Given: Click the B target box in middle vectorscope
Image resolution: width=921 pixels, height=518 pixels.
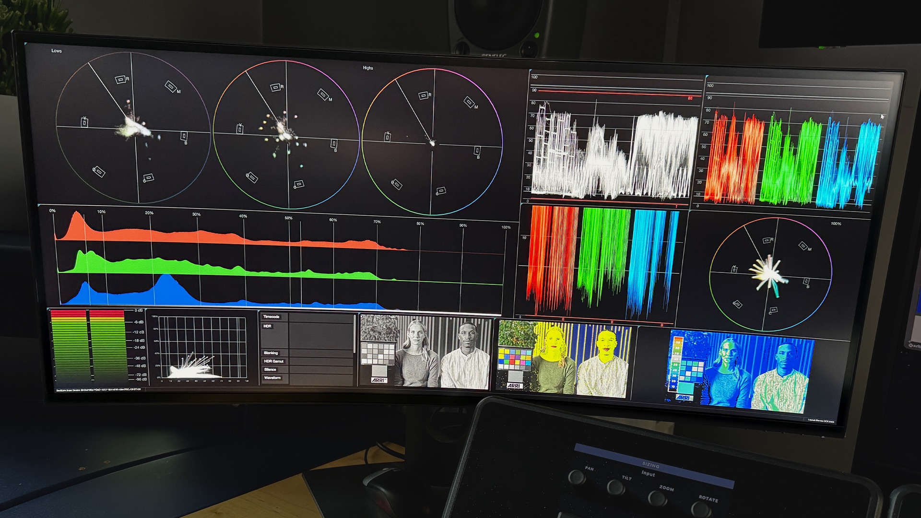Looking at the screenshot, I should click(334, 143).
